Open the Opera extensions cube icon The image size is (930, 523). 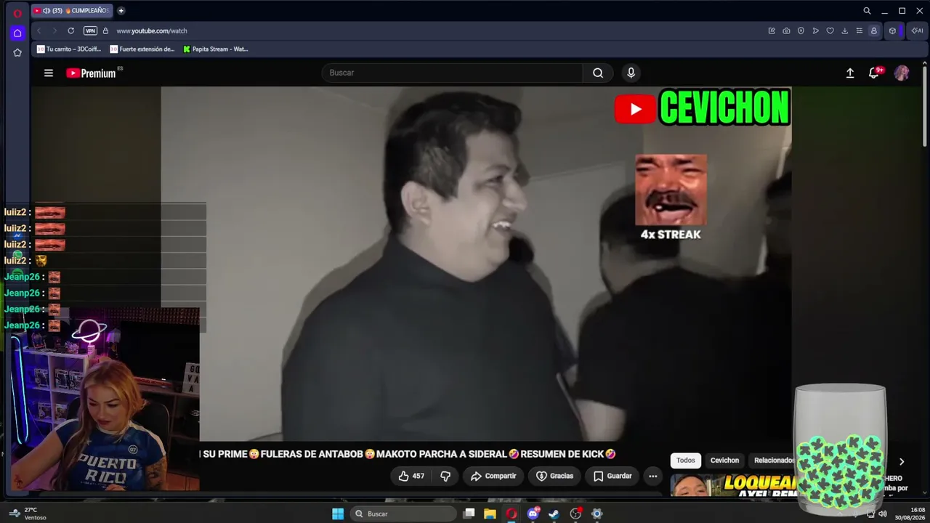point(892,31)
